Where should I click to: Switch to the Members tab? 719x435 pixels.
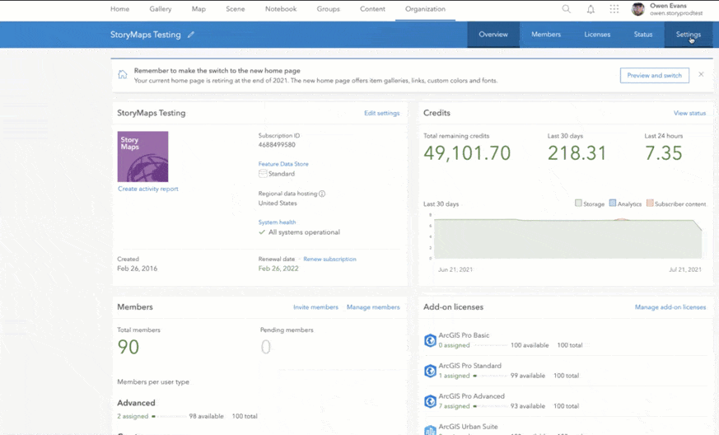545,35
